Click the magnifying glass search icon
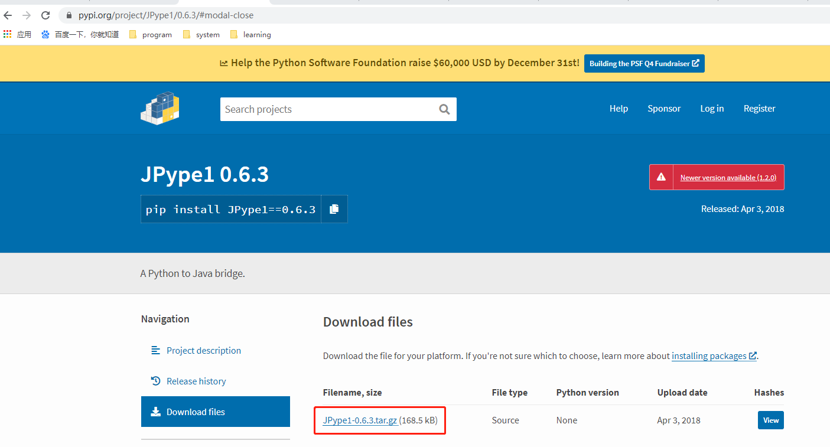The width and height of the screenshot is (830, 447). pos(445,109)
